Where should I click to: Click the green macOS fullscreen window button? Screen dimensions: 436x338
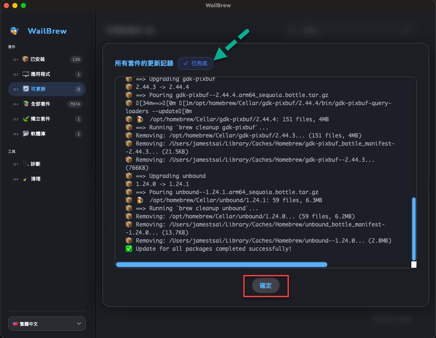click(x=23, y=6)
